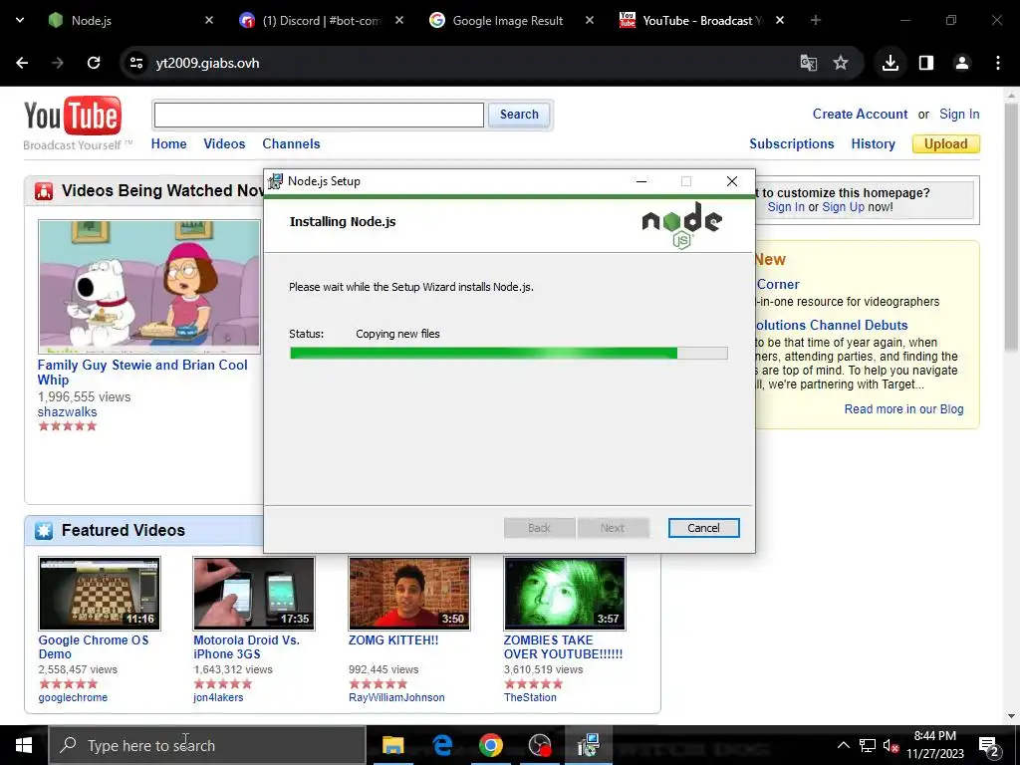Click the browser forward arrow

click(x=58, y=63)
